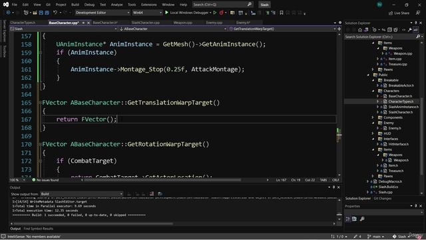Click the Show All Files icon in Solution Explorer
This screenshot has width=426, height=240.
(395, 30)
